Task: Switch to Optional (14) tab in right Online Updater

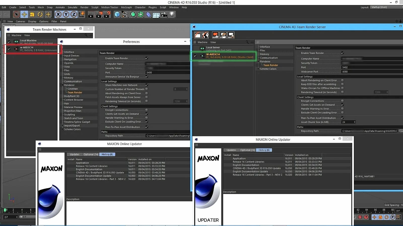Action: tap(247, 150)
